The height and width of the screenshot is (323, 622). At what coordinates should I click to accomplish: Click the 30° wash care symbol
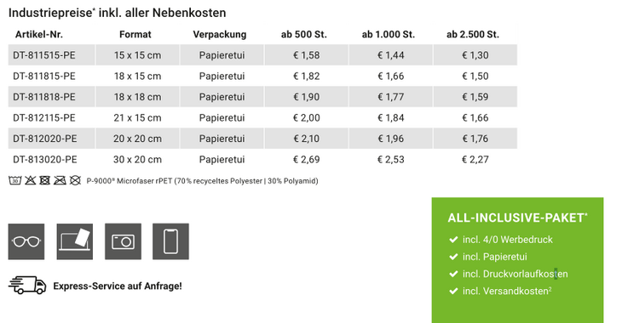(15, 180)
